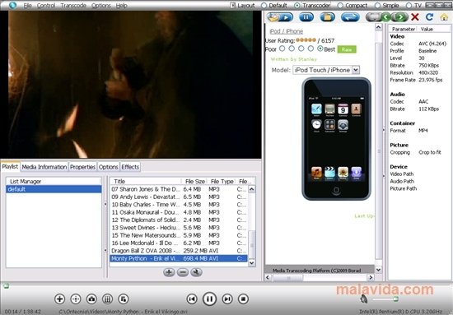
Task: Open the Transcode menu
Action: point(73,5)
